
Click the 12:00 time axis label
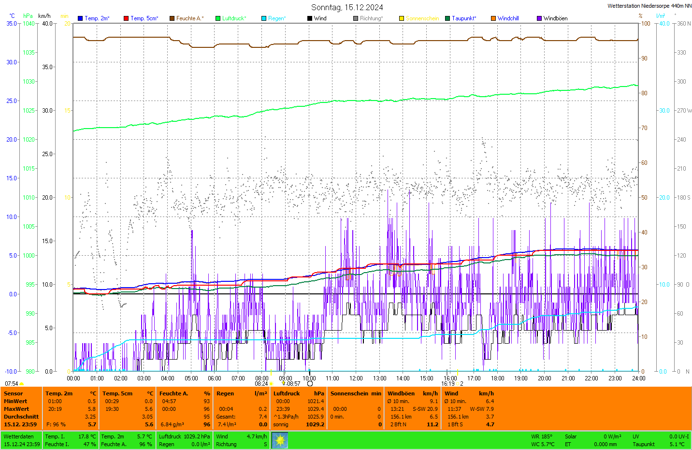pyautogui.click(x=356, y=378)
